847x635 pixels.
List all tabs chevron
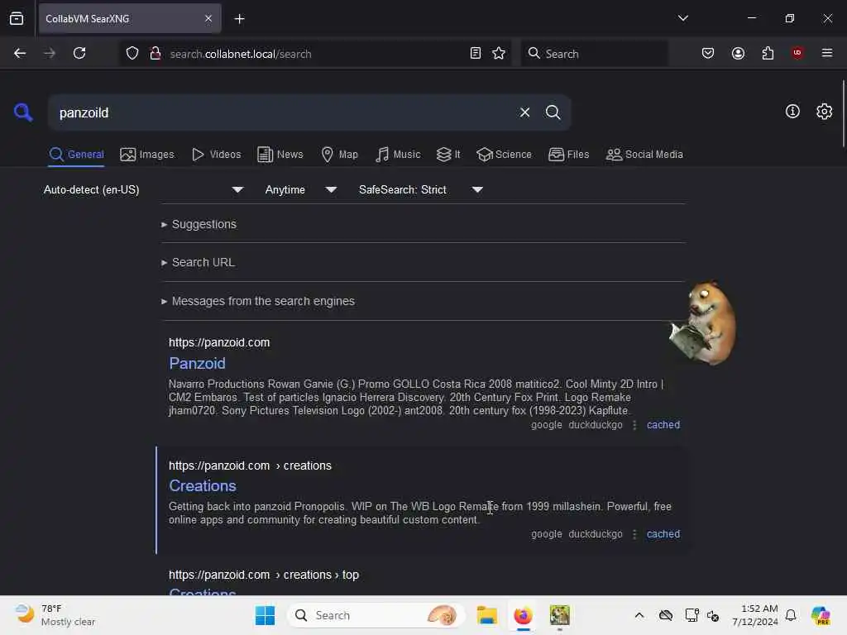(682, 18)
